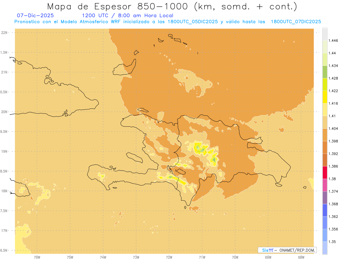Click the 18N latitude axis label
Viewport: 338px width, 261px height.
[5, 191]
